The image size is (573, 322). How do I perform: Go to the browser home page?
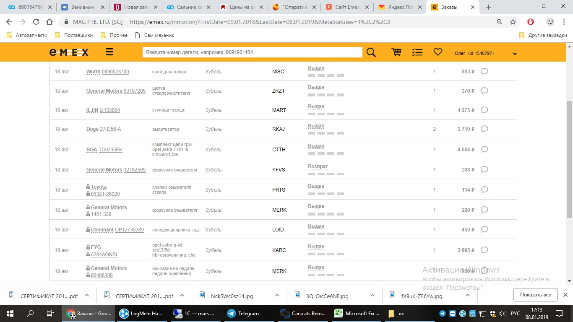(x=49, y=22)
